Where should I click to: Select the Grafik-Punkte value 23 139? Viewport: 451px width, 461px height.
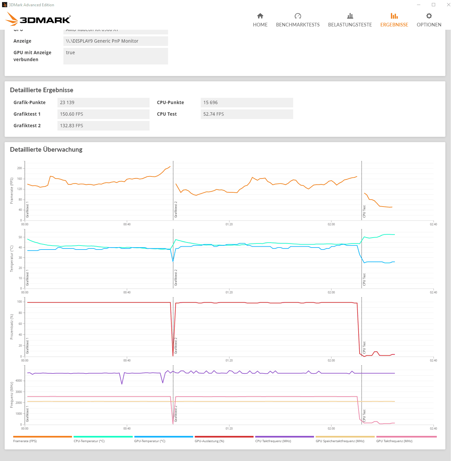pos(103,102)
